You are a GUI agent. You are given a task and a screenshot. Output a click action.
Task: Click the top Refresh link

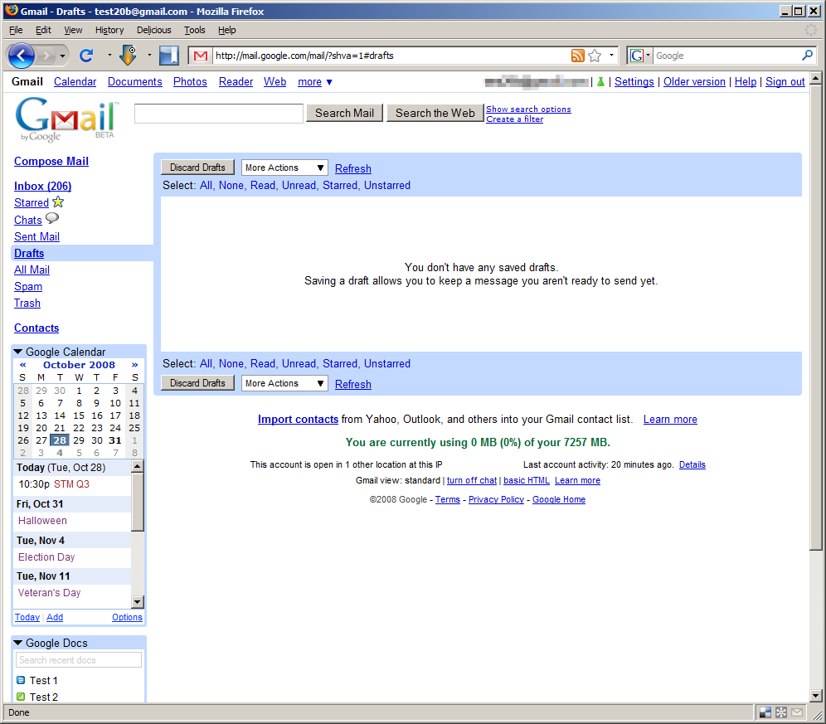pos(353,168)
